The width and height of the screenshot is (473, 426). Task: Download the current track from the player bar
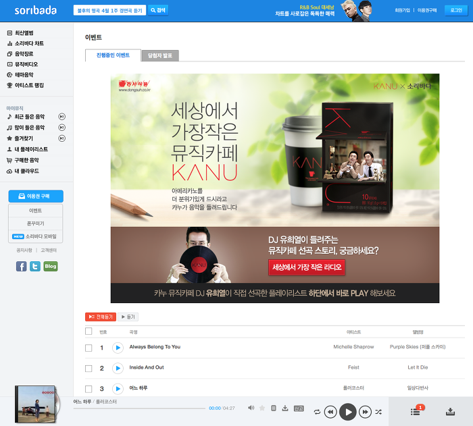(284, 408)
